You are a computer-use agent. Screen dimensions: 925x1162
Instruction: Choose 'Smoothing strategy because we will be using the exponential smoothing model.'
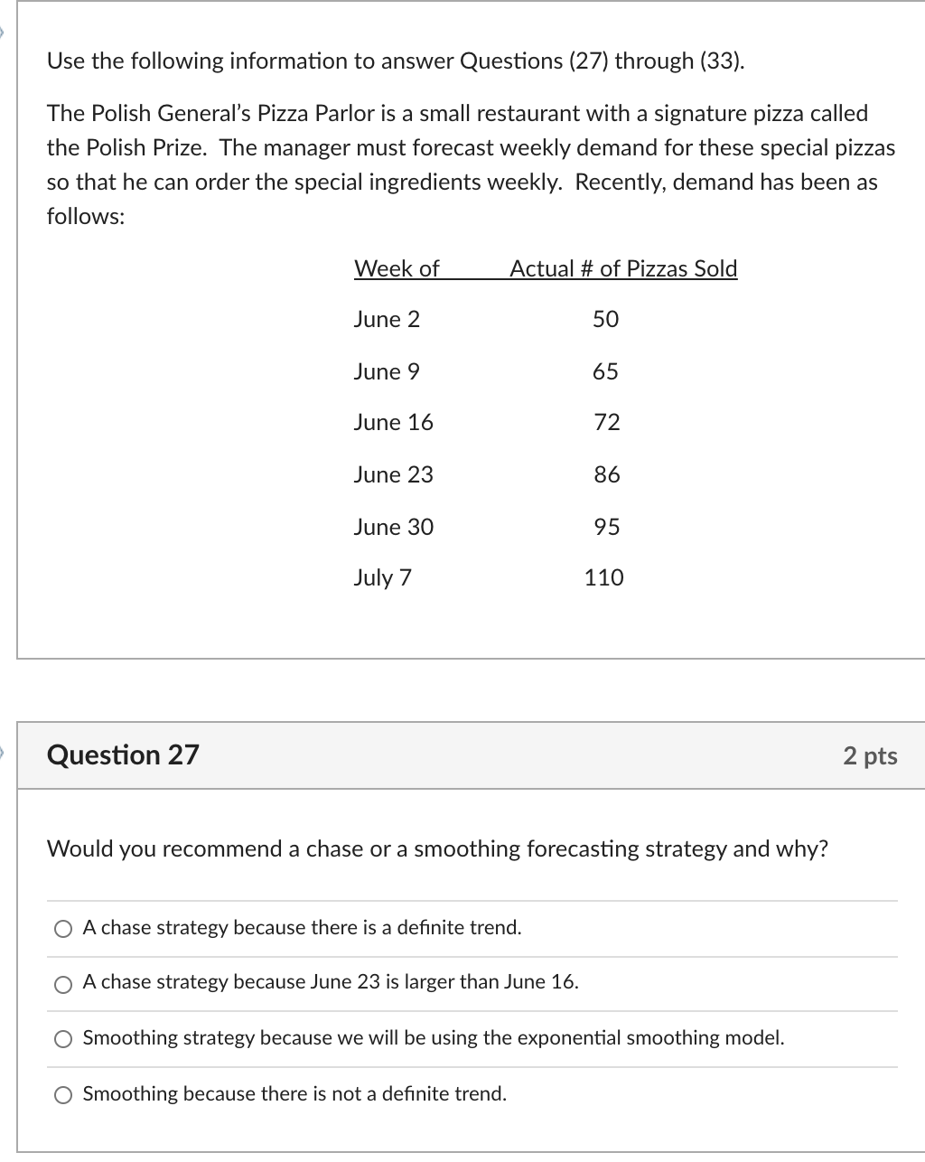[x=62, y=1038]
